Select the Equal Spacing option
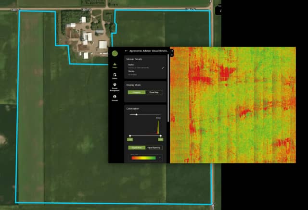308x210 pixels. coord(154,148)
